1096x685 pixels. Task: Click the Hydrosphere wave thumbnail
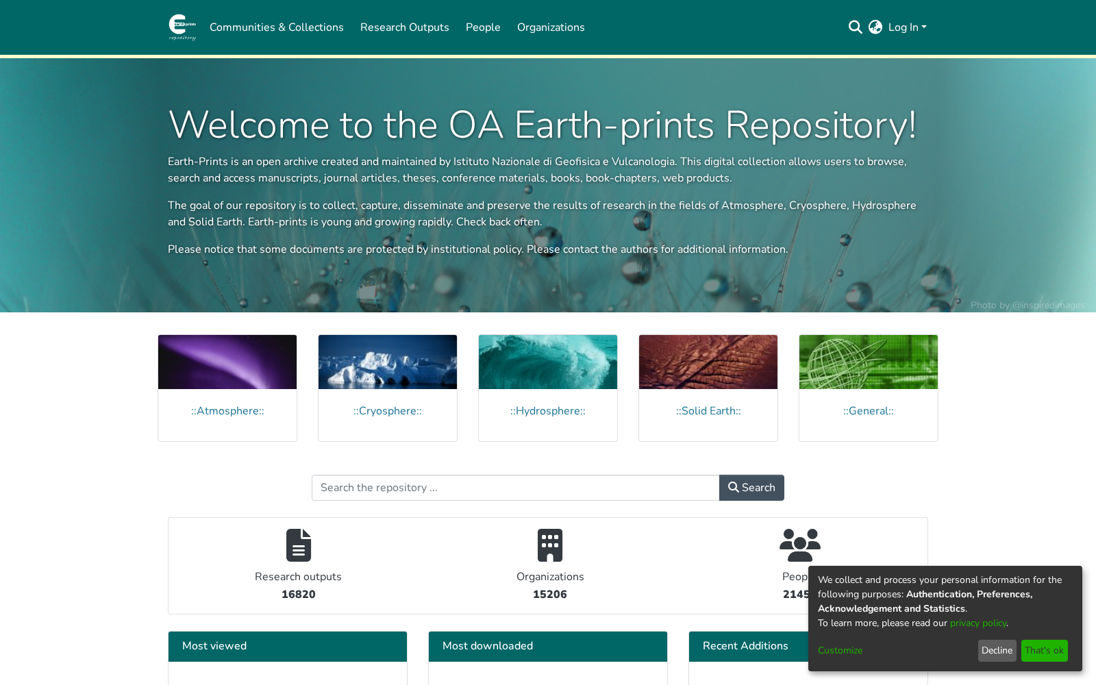[548, 362]
